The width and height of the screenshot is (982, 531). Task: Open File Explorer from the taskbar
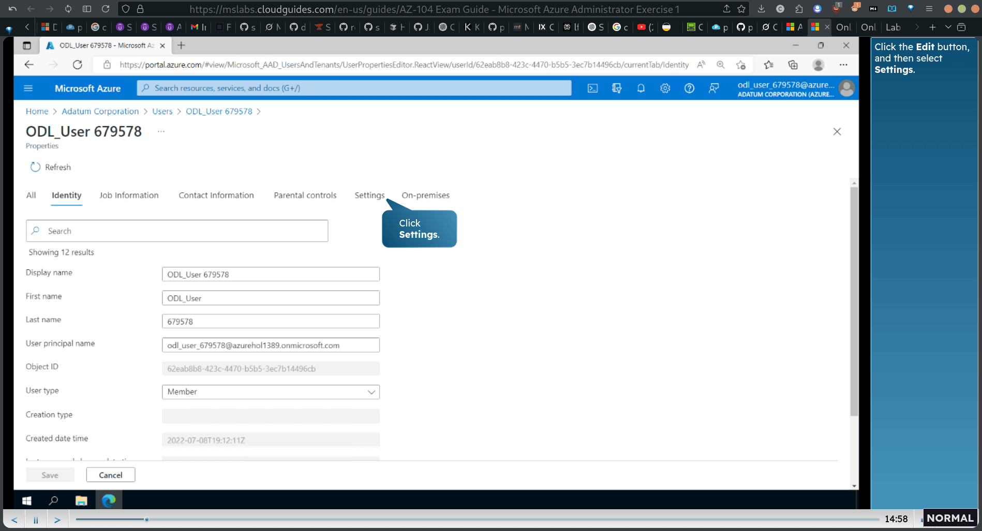point(81,500)
